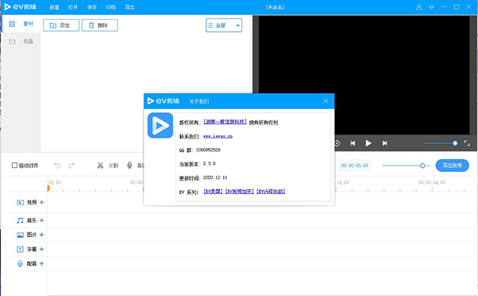Image resolution: width=478 pixels, height=296 pixels.
Task: Open the 新建 (New) menu item
Action: click(54, 7)
